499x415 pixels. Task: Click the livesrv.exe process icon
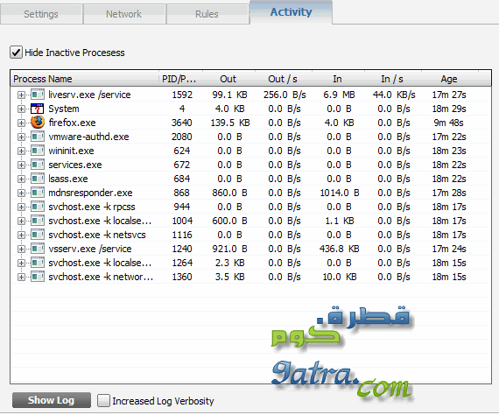(38, 95)
